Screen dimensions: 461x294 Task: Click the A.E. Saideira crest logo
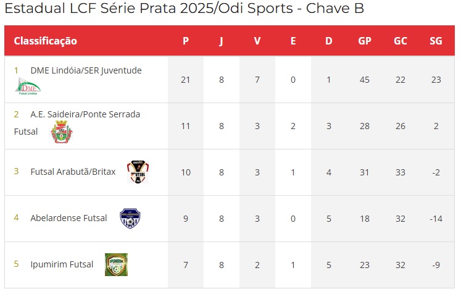62,132
